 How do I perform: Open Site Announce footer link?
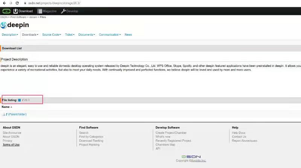coord(12,133)
